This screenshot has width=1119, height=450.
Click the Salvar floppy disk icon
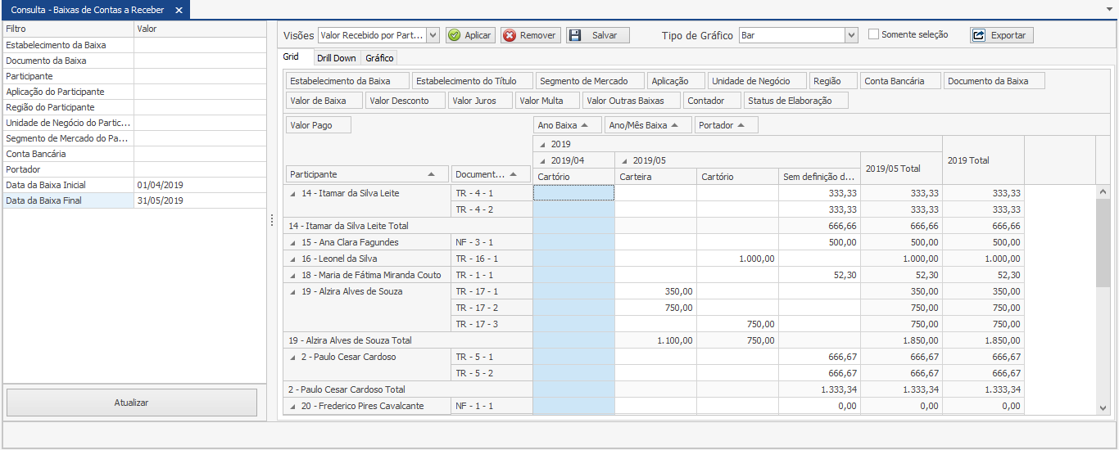pos(575,35)
